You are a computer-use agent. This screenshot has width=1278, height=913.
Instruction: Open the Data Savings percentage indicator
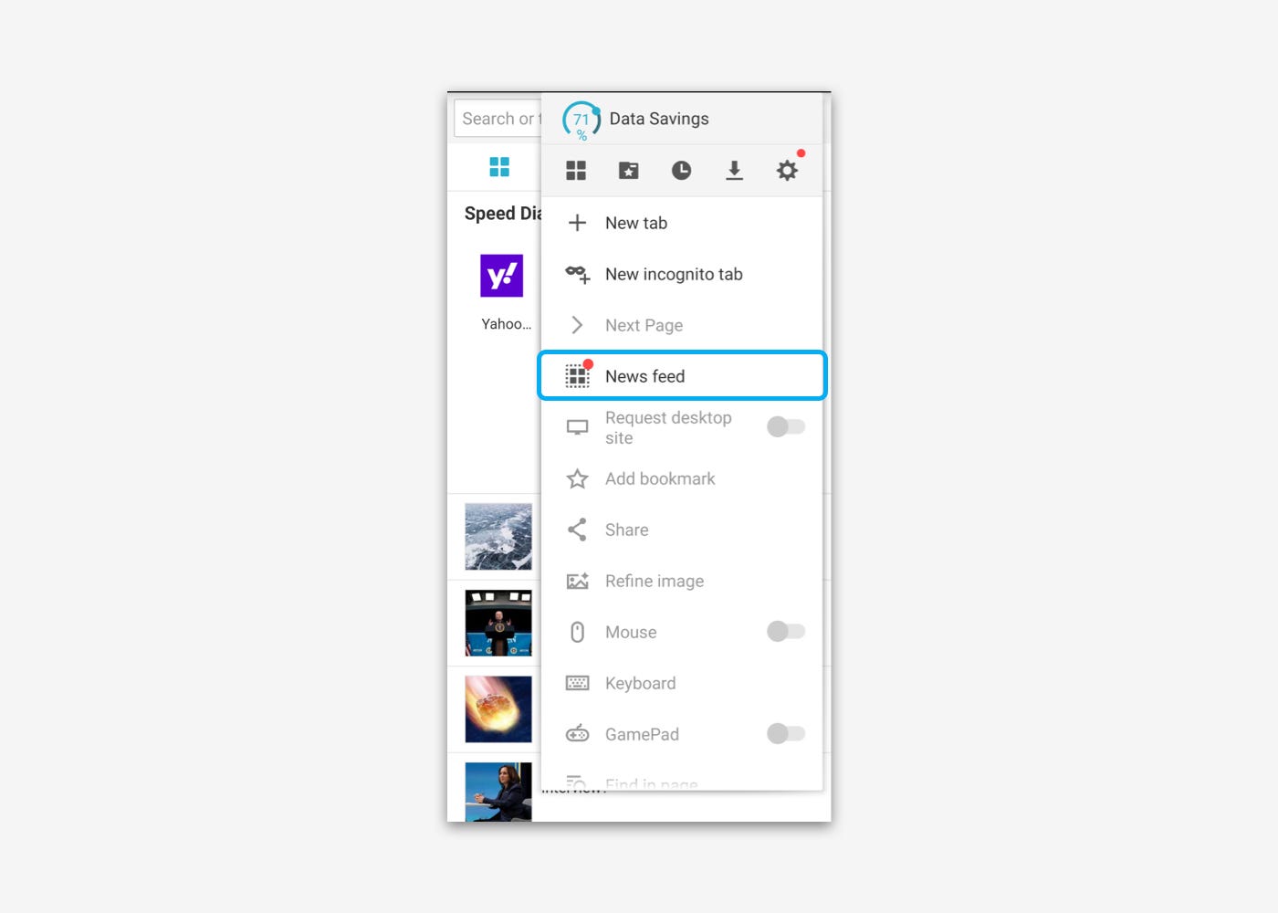tap(581, 120)
